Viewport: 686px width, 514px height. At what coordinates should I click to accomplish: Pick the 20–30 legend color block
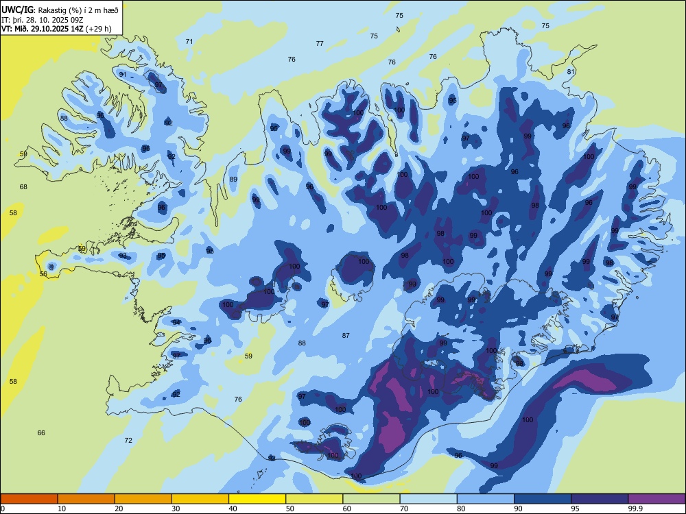(143, 499)
